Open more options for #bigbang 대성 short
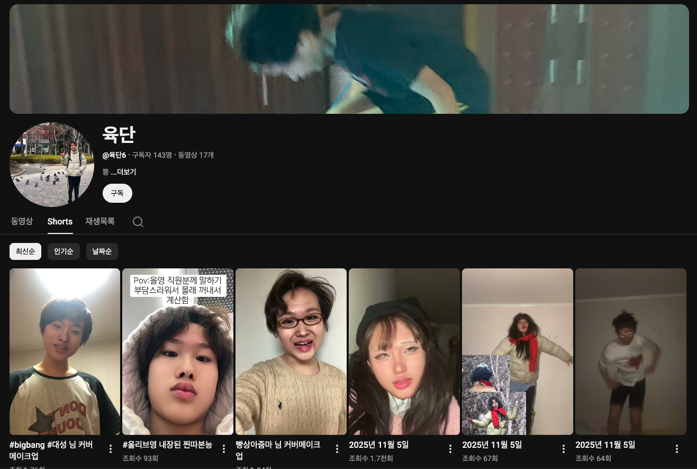The height and width of the screenshot is (469, 697). pyautogui.click(x=111, y=449)
